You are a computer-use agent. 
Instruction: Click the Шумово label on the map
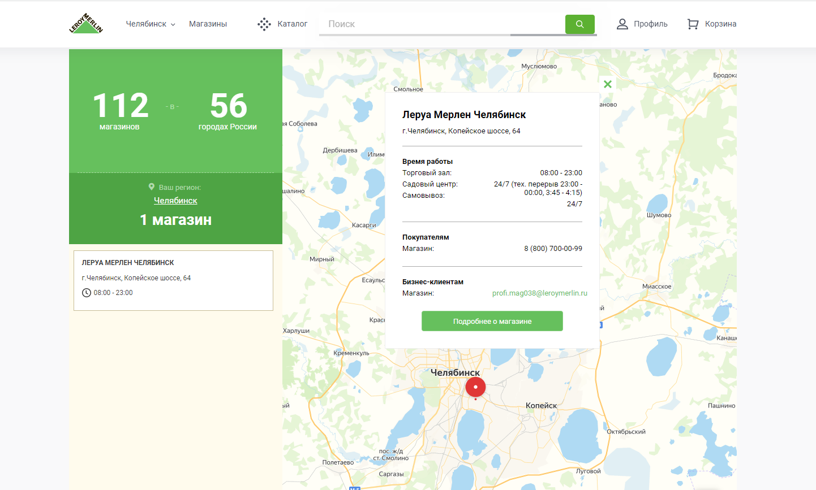click(659, 215)
